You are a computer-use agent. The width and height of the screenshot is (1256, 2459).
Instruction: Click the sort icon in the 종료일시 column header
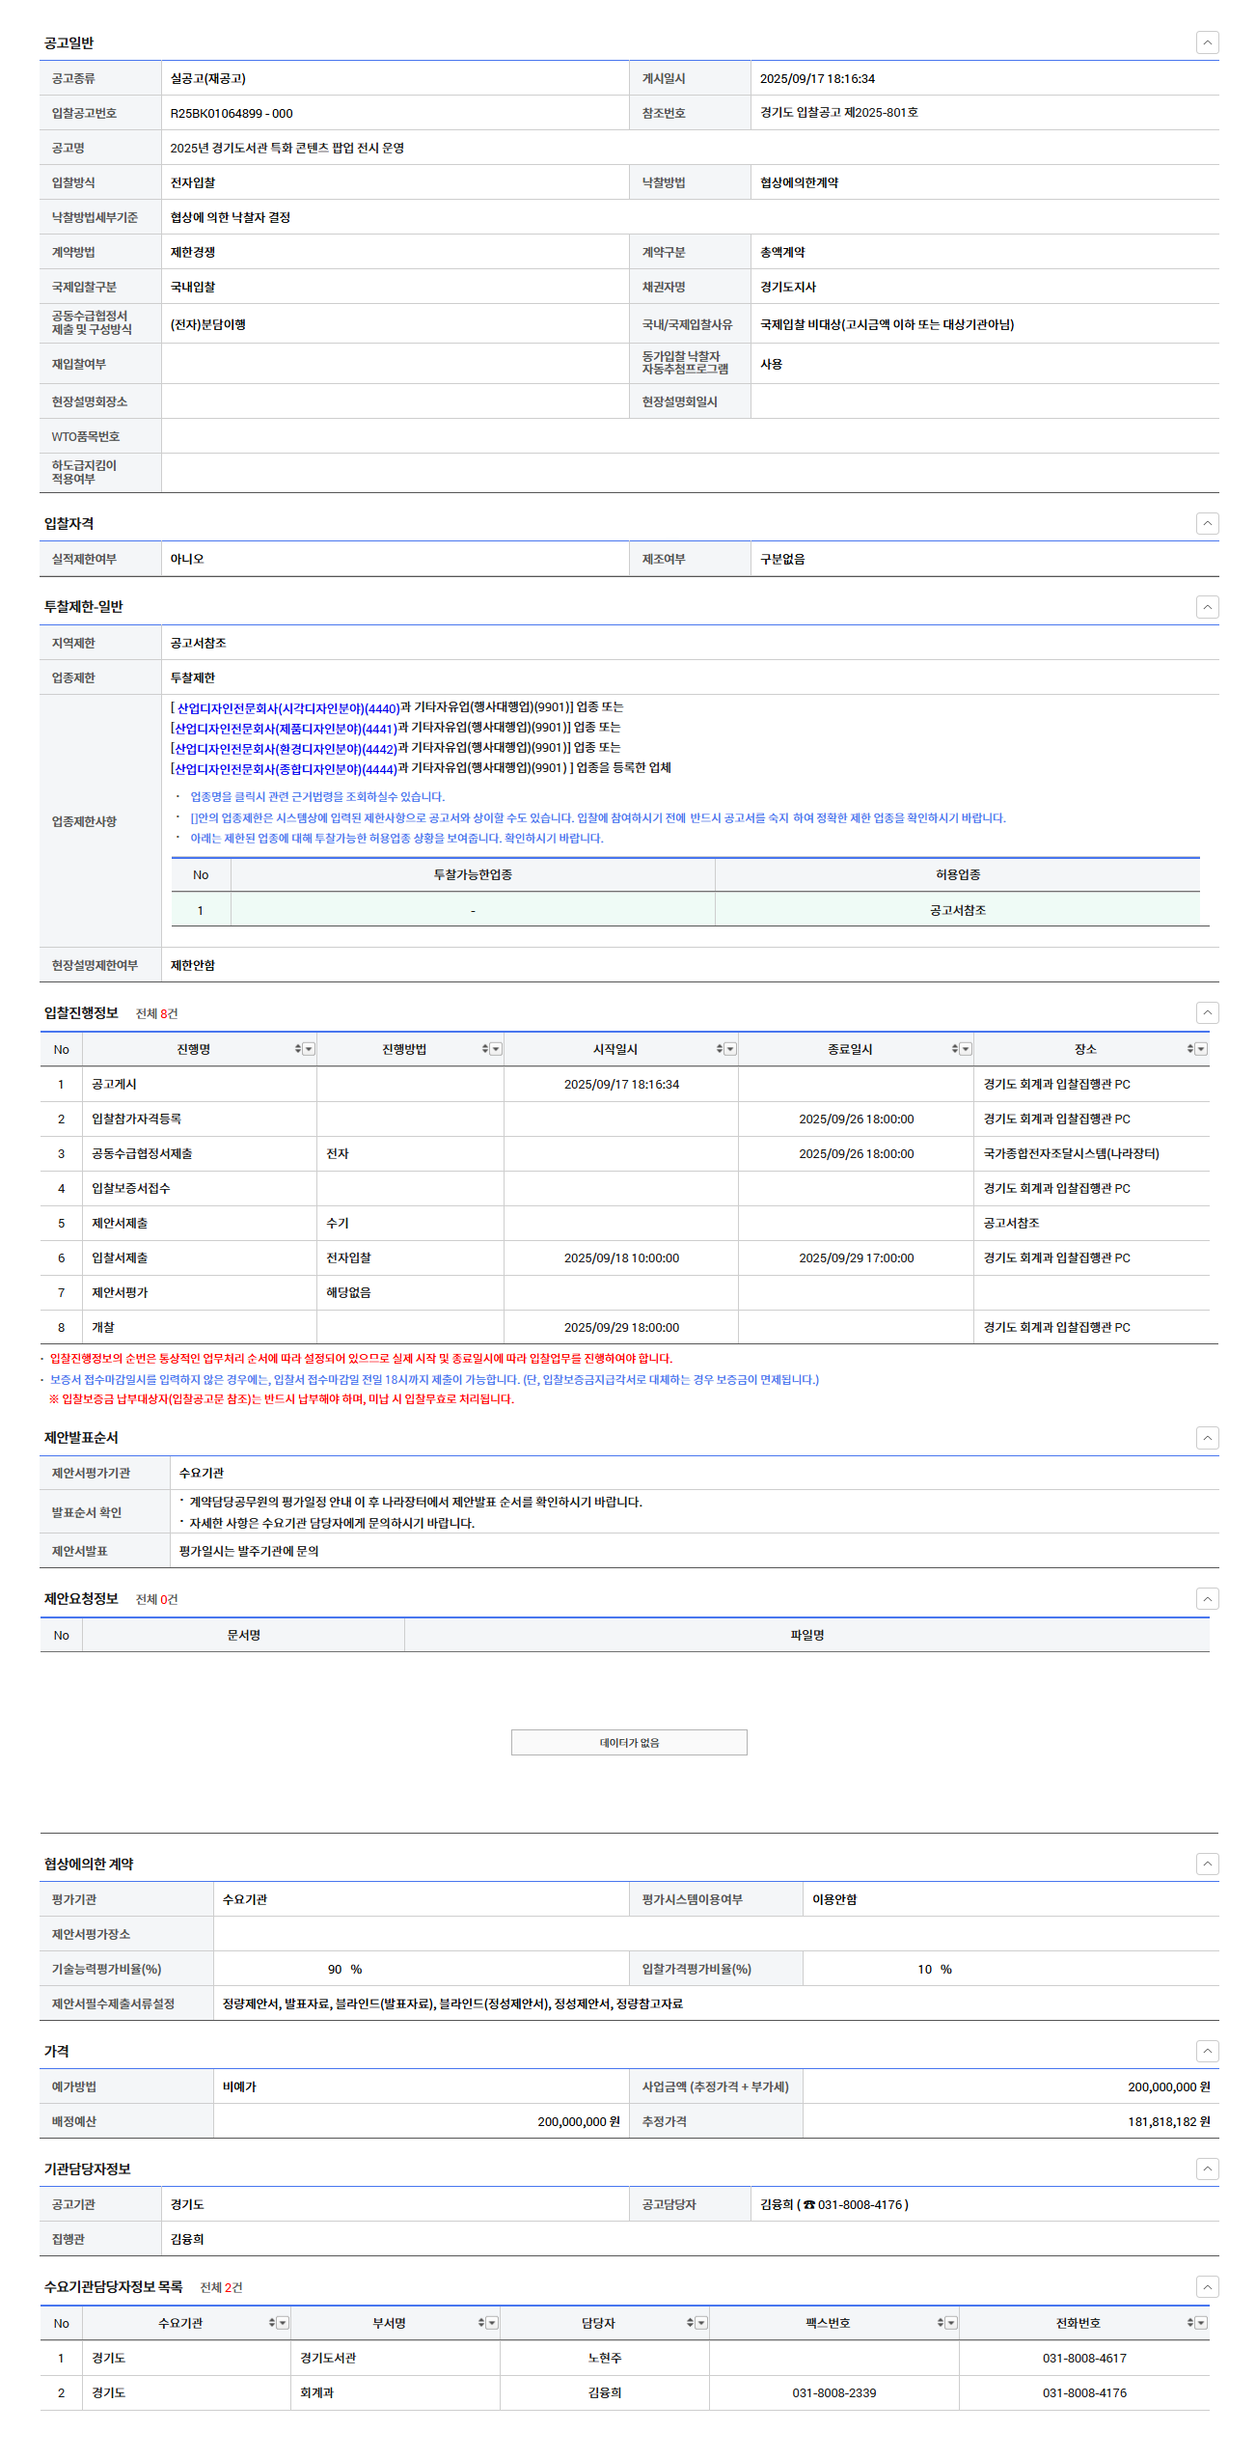tap(955, 1049)
